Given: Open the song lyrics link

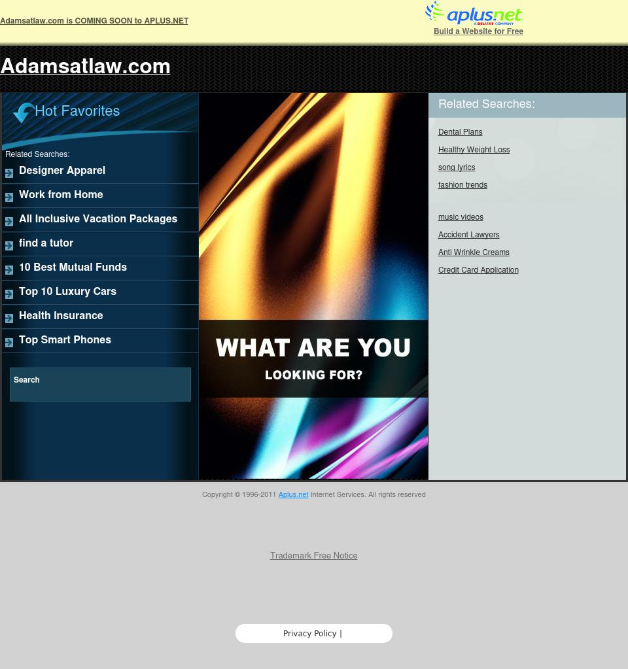Looking at the screenshot, I should (457, 167).
